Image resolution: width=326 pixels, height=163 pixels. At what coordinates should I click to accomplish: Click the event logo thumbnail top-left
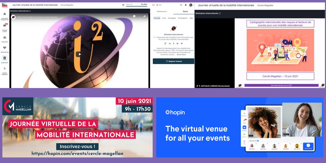point(5,5)
